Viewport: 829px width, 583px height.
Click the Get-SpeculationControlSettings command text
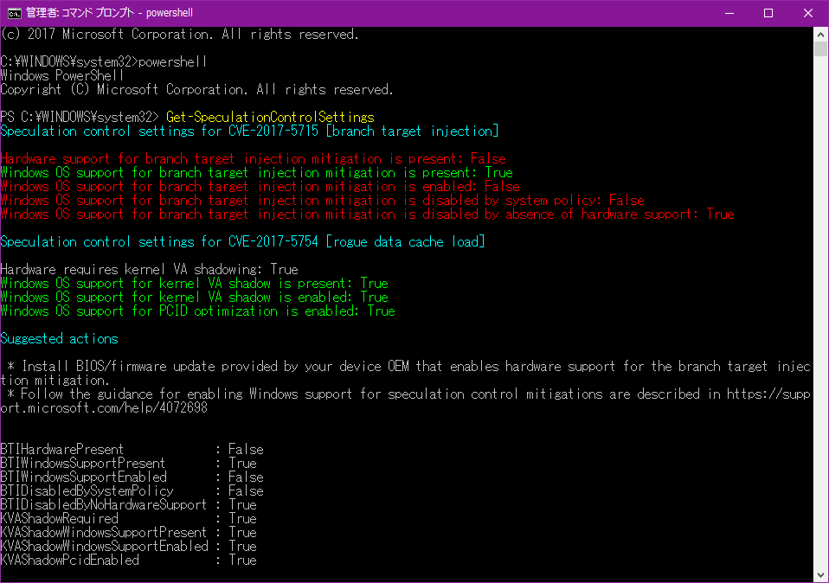[x=269, y=118]
